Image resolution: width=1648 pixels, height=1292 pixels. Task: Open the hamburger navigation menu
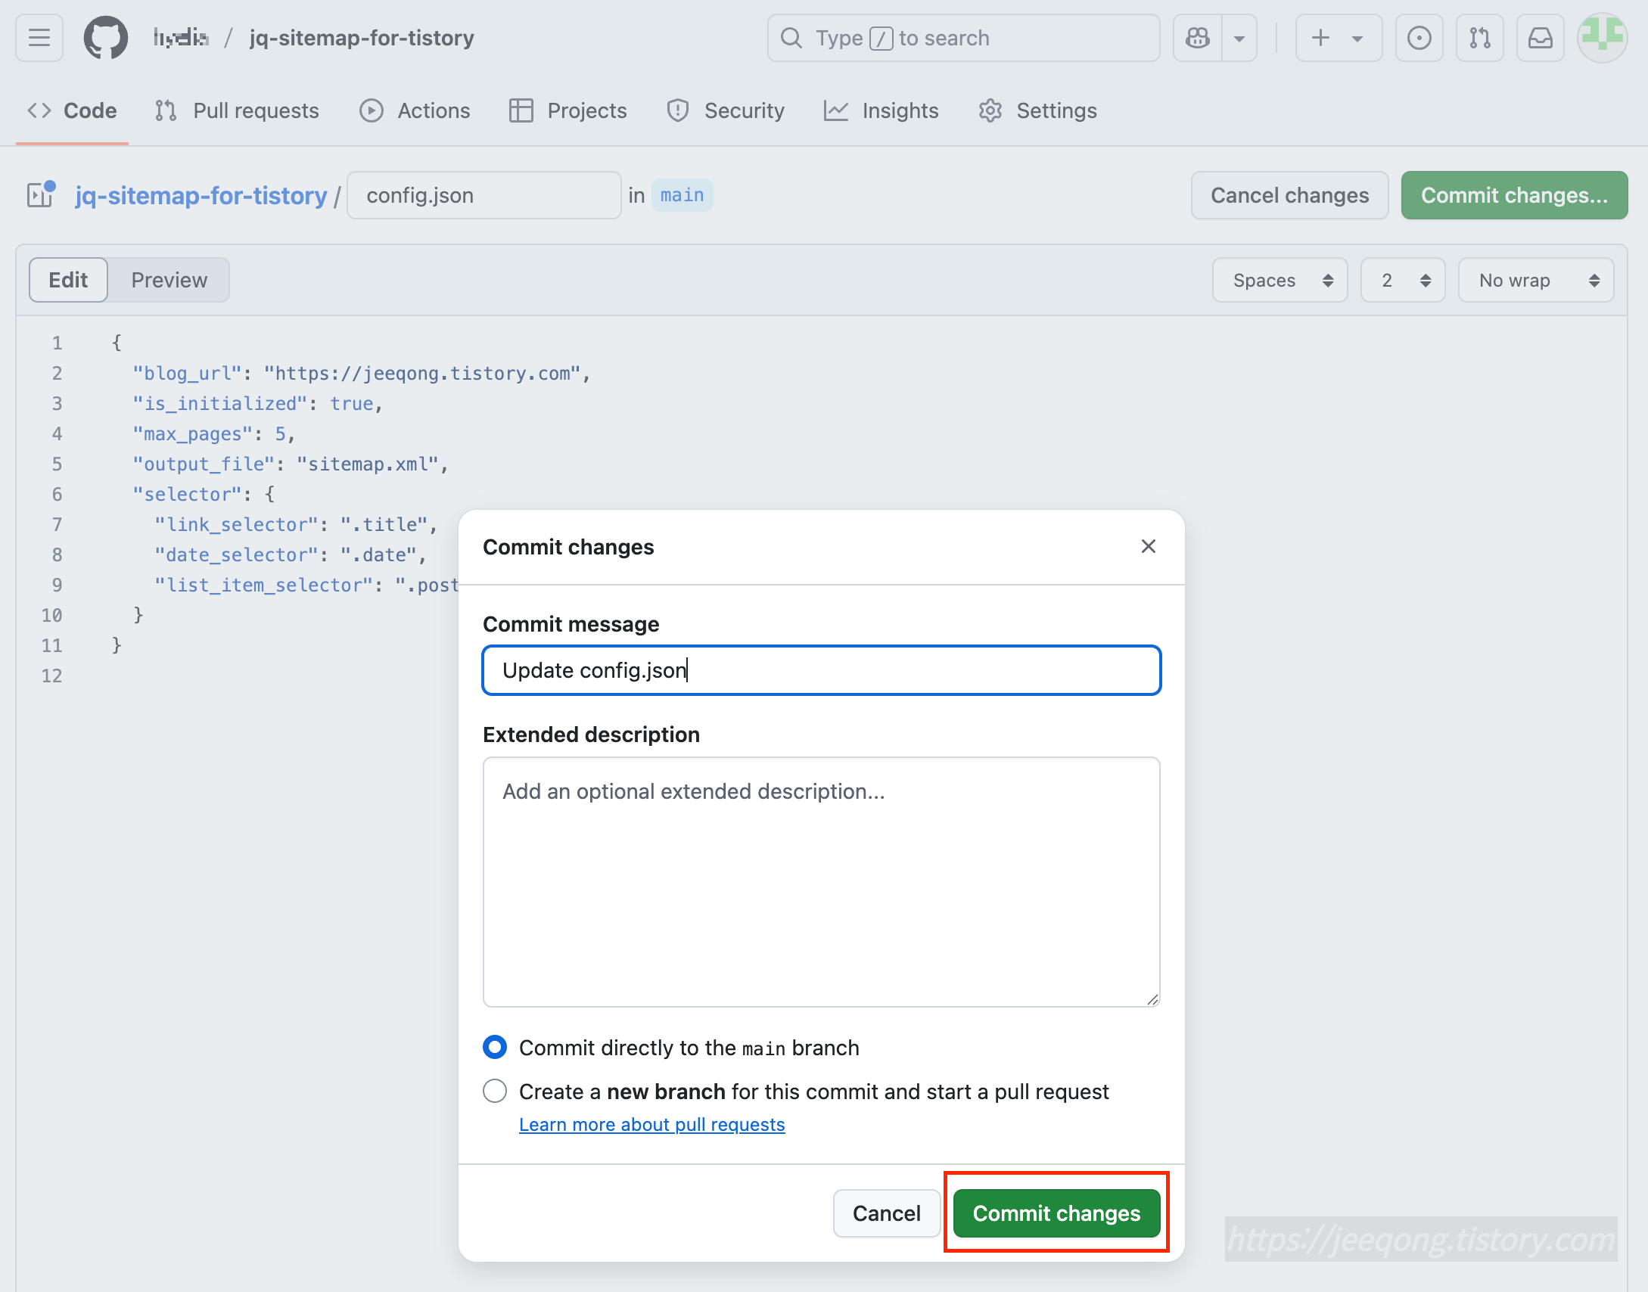point(39,38)
